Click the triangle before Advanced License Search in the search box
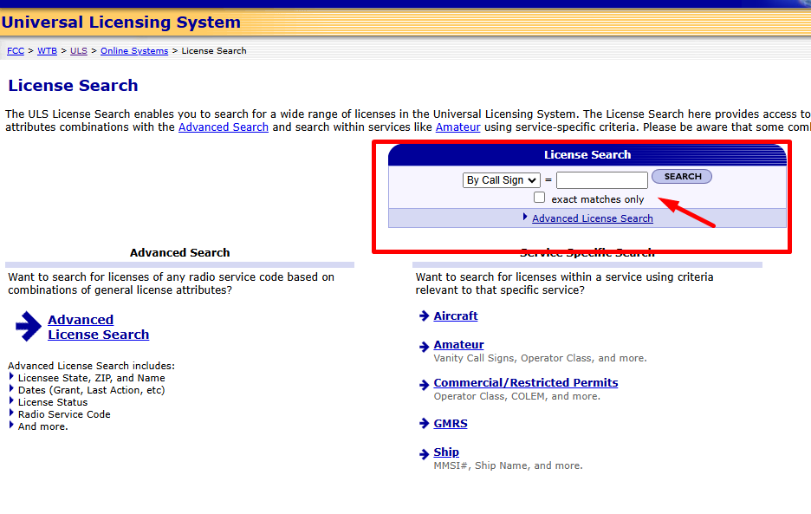The width and height of the screenshot is (811, 514). point(525,217)
